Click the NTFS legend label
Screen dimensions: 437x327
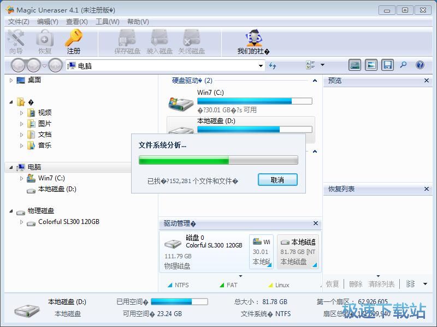click(x=182, y=285)
